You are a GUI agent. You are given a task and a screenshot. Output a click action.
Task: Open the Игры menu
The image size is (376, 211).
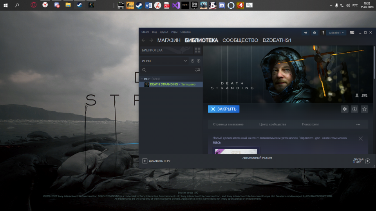[x=174, y=32]
